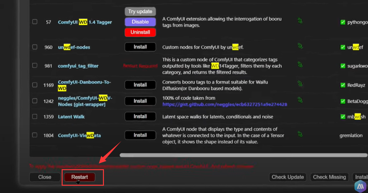Click green check icon beside pythongo author

pos(343,22)
